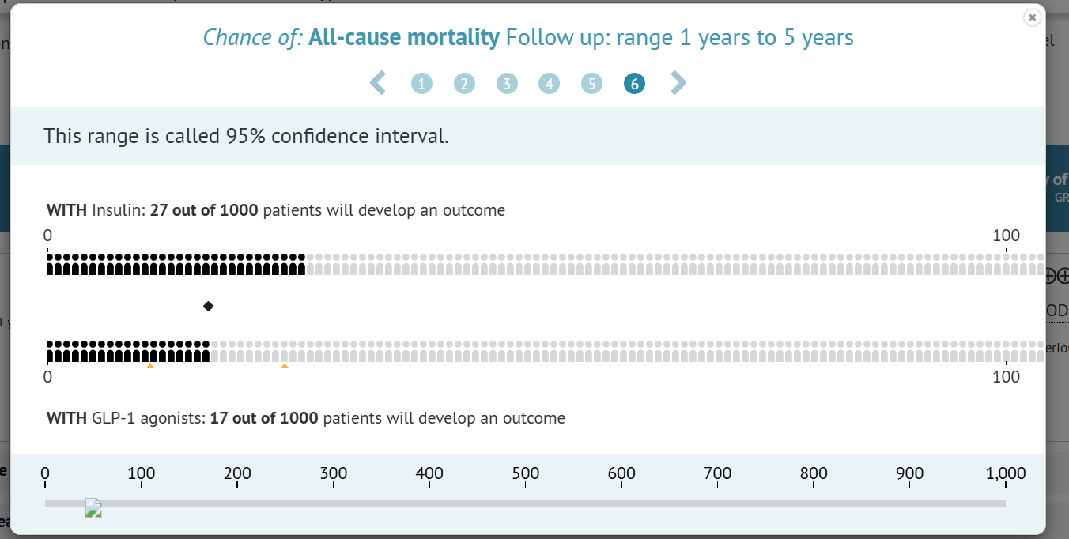Viewport: 1069px width, 539px height.
Task: Grab the slider handle on the 0–1,000 scale
Action: (93, 508)
